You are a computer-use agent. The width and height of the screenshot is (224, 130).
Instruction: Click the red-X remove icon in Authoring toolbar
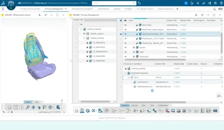[167, 111]
